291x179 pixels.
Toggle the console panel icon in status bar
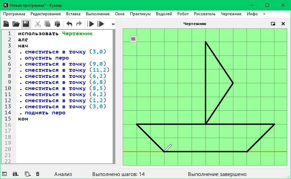tap(4, 174)
